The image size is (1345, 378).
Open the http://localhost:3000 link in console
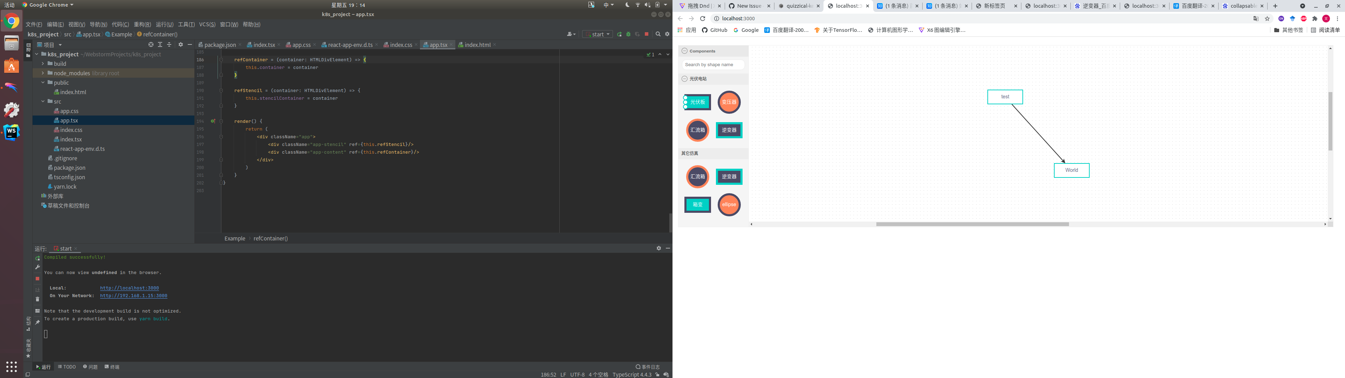pyautogui.click(x=130, y=288)
